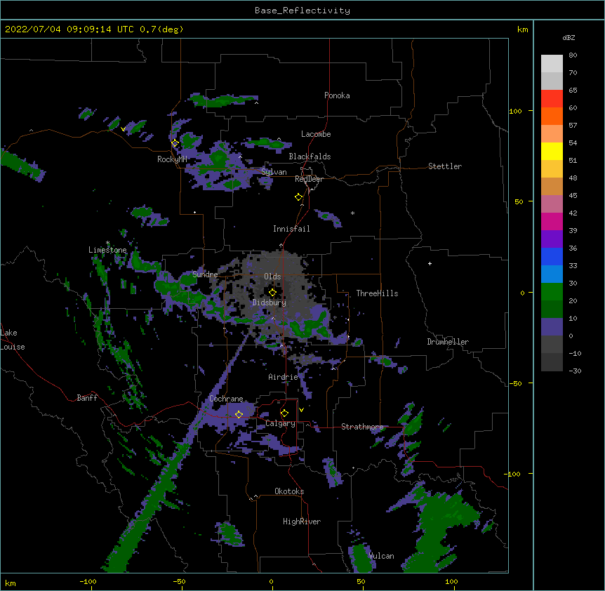Click the RockyMH label

(x=172, y=159)
